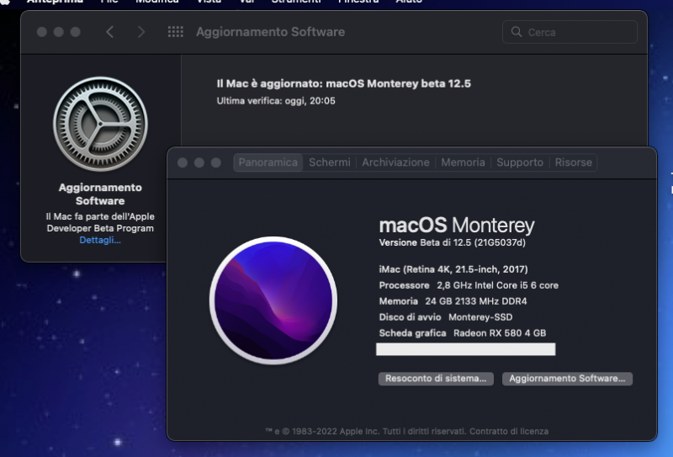Click Aggiornamento Software... button
Screen dimensions: 673x457
(x=567, y=379)
